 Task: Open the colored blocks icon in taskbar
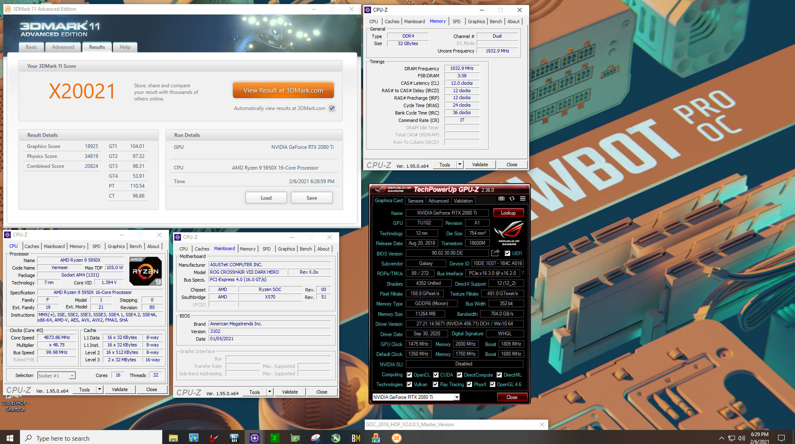pos(376,438)
